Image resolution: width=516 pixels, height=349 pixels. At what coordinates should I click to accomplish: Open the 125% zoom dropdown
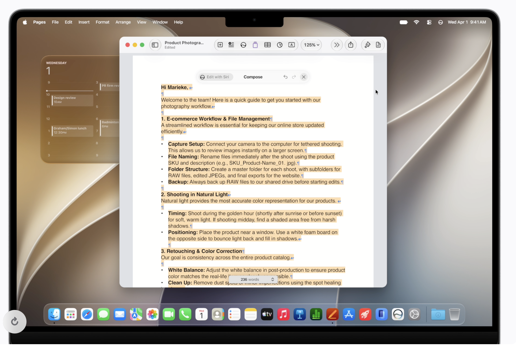tap(312, 45)
